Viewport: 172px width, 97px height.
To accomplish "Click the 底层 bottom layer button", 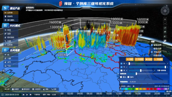I will coord(148,59).
